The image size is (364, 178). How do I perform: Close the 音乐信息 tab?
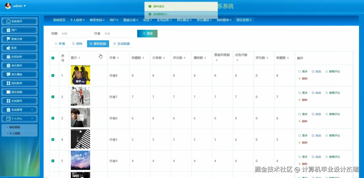pos(251,20)
